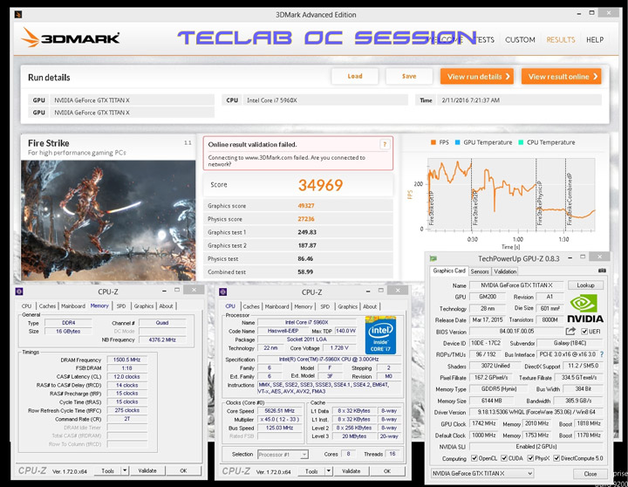628x487 pixels.
Task: Switch to Sensors tab in GPU-Z
Action: (x=480, y=271)
